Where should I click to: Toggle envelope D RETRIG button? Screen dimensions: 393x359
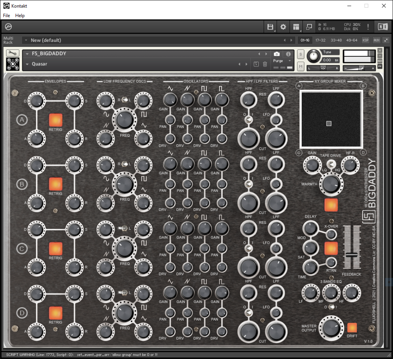pos(56,313)
